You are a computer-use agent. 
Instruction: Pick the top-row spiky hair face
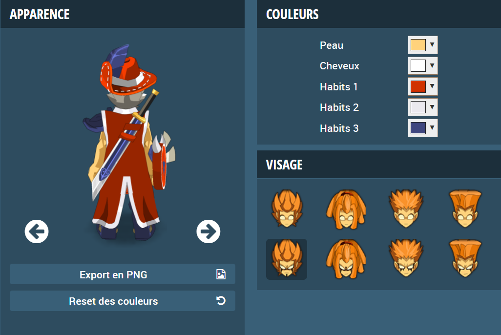click(406, 209)
